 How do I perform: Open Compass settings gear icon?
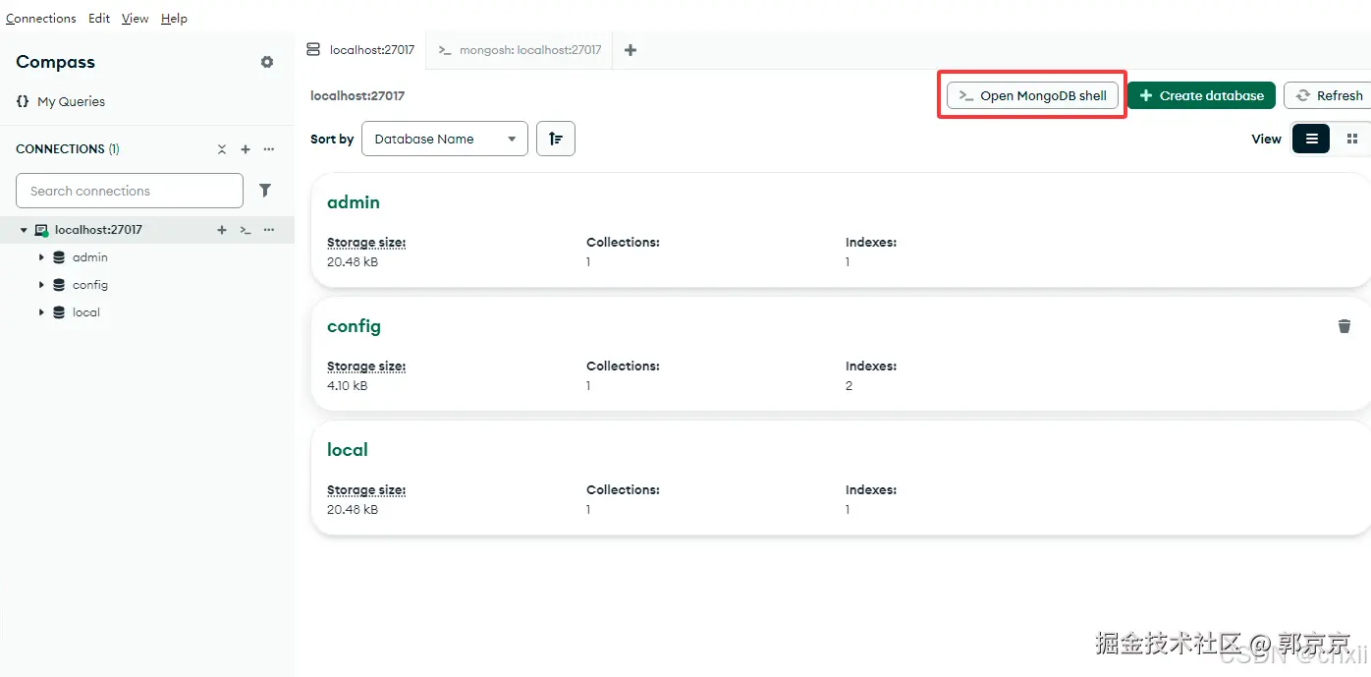pyautogui.click(x=267, y=62)
